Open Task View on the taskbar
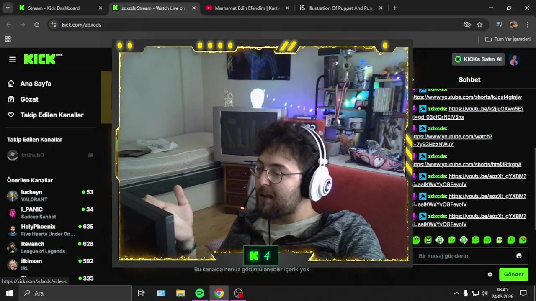The image size is (536, 301). tap(141, 293)
